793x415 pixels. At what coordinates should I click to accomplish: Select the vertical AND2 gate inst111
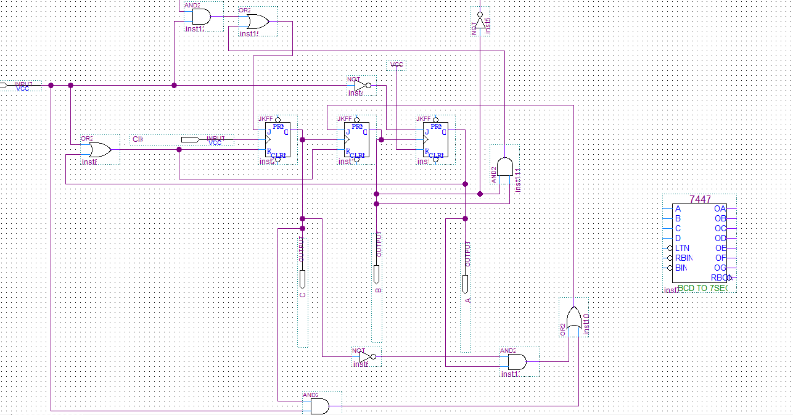(504, 166)
